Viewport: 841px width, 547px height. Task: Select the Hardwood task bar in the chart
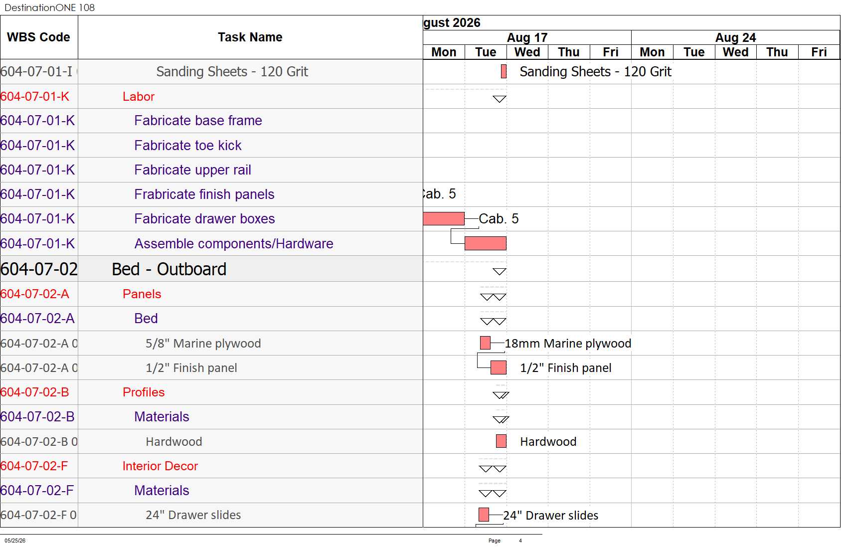501,441
